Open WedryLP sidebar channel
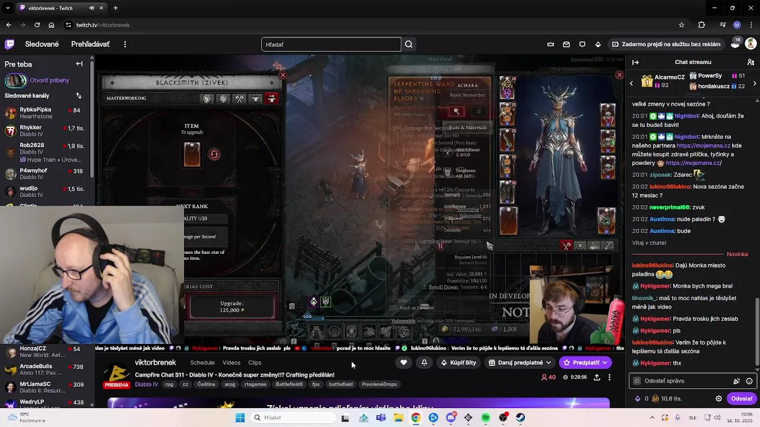Screen dimensions: 760x427 click(x=46, y=403)
